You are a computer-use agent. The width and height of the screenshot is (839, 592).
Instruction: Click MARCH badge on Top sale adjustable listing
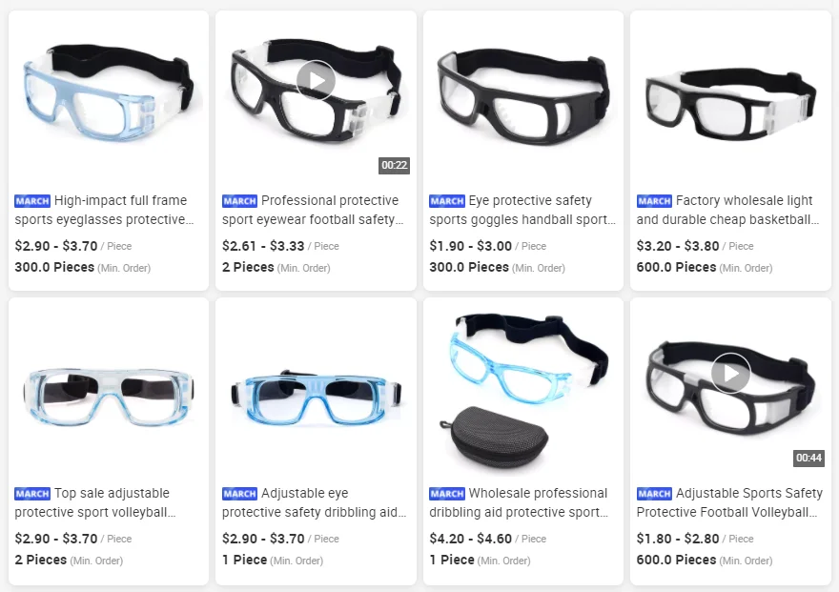(x=32, y=494)
